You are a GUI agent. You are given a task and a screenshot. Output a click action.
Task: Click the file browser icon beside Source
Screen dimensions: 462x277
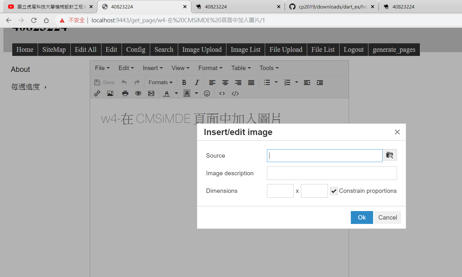point(389,155)
